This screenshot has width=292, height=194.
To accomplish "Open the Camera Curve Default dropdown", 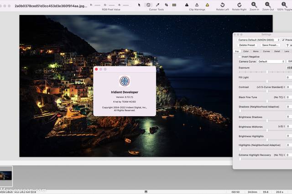I will [x=271, y=61].
